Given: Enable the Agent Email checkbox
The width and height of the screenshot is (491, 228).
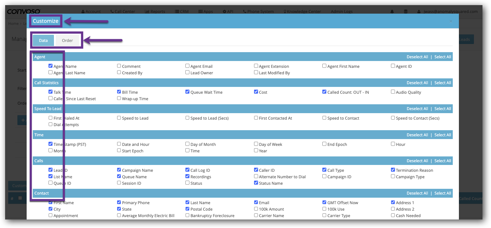Looking at the screenshot, I should (x=187, y=66).
